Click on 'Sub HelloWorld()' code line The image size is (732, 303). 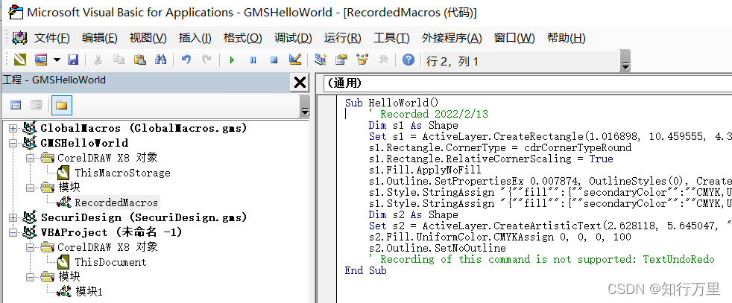click(x=392, y=103)
